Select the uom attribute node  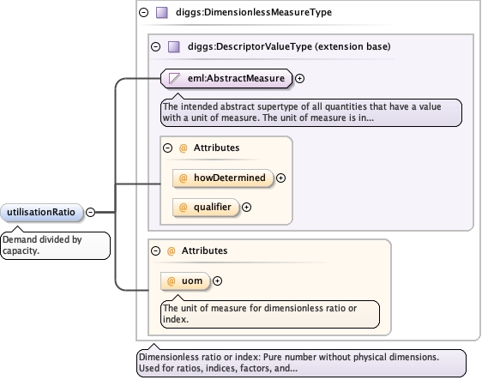tap(185, 281)
